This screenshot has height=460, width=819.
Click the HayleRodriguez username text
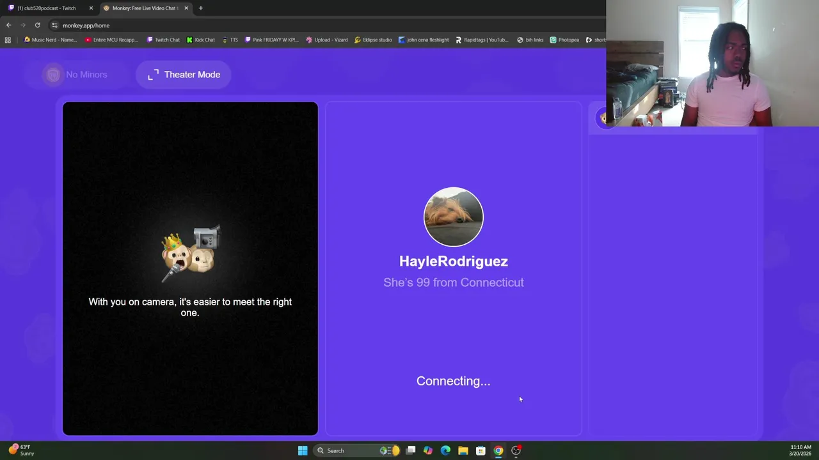click(x=454, y=261)
